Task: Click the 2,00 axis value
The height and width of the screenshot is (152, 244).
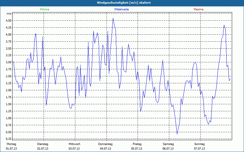Action: click(x=9, y=90)
